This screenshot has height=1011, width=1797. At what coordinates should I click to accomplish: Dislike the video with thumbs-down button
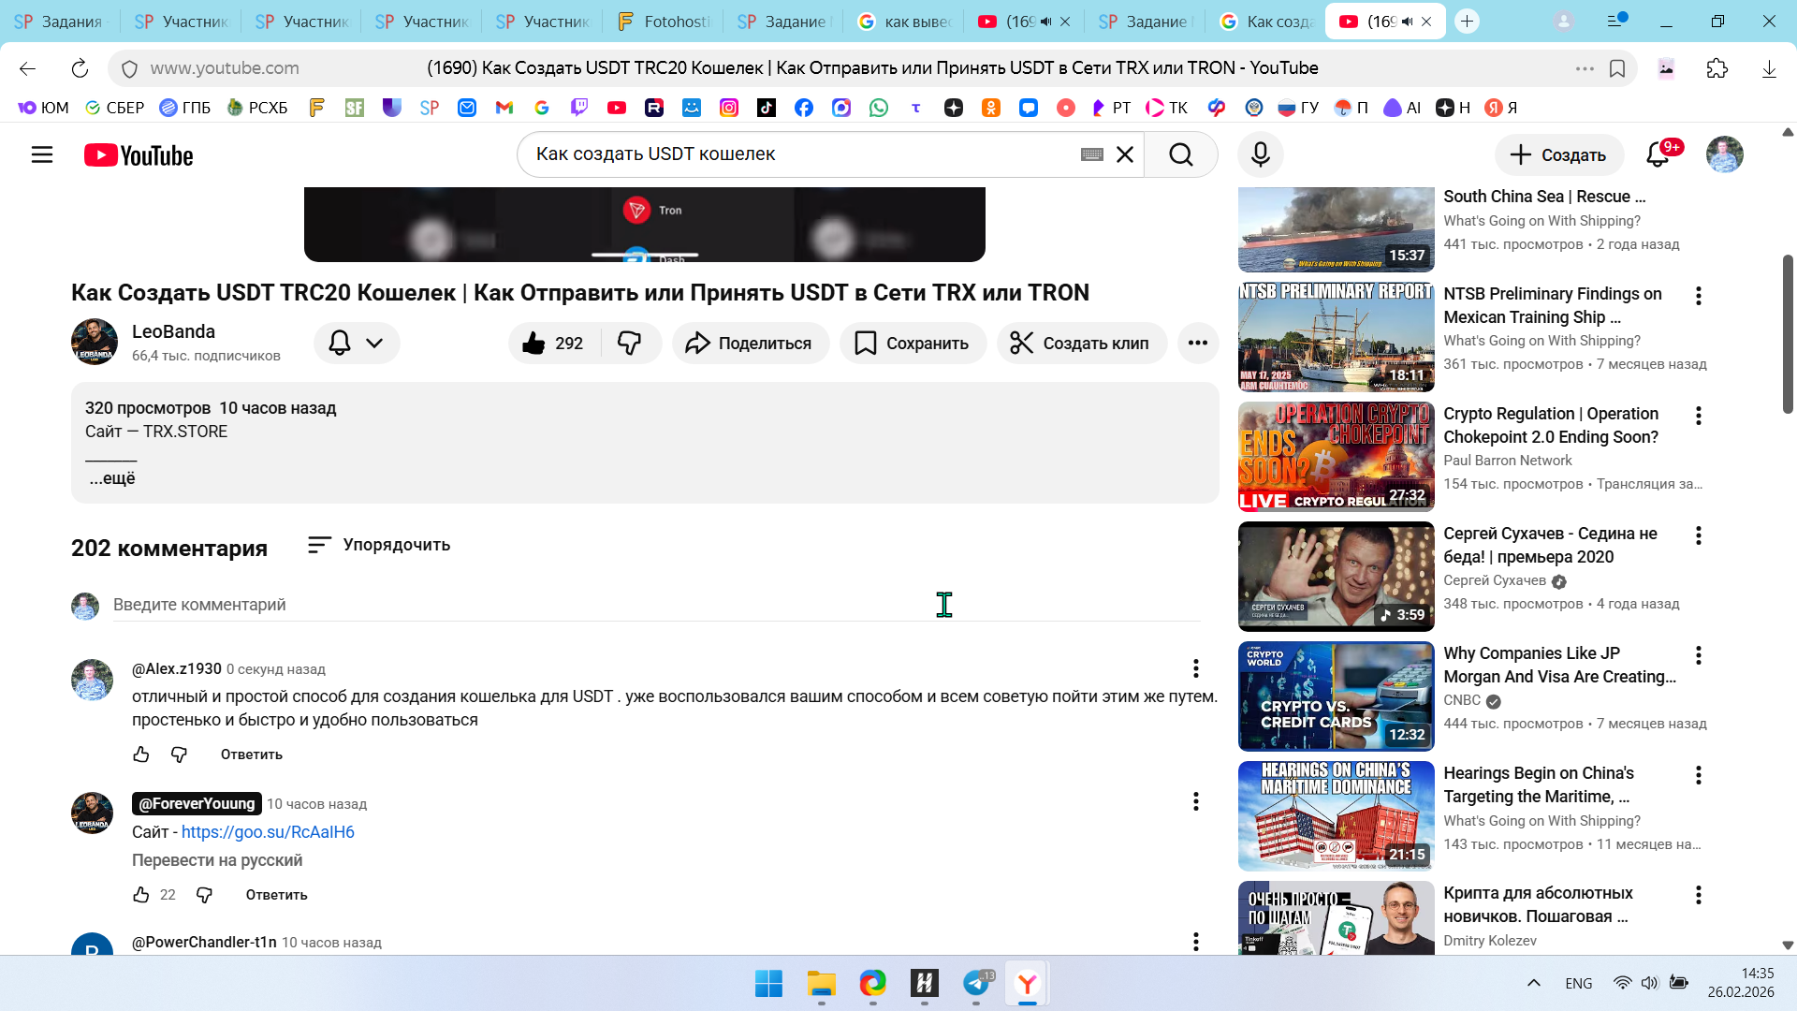[x=630, y=344]
